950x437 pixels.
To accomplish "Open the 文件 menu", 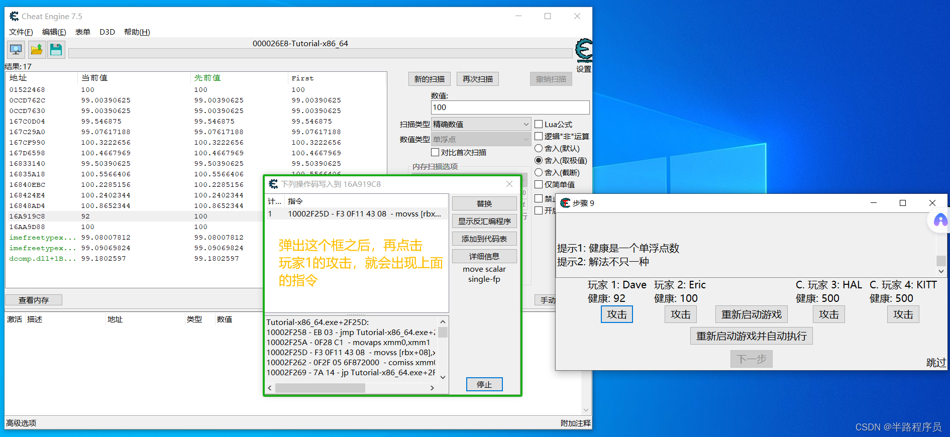I will point(21,32).
